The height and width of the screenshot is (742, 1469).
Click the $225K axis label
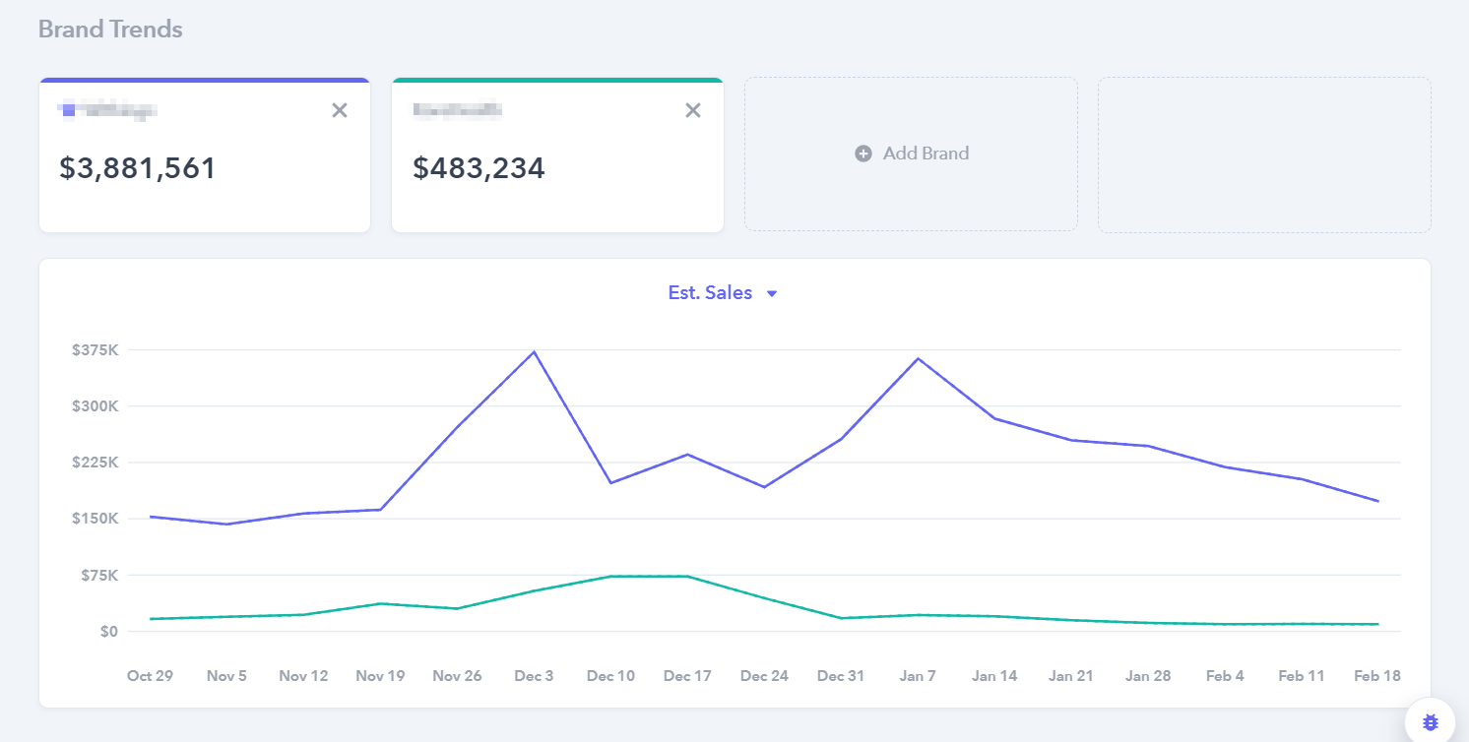click(x=95, y=463)
